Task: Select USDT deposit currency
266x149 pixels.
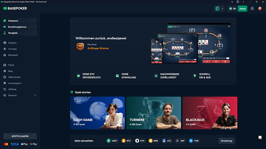Action: coord(112,141)
